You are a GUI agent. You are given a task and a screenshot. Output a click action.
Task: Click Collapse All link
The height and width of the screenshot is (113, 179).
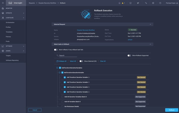coord(62,61)
